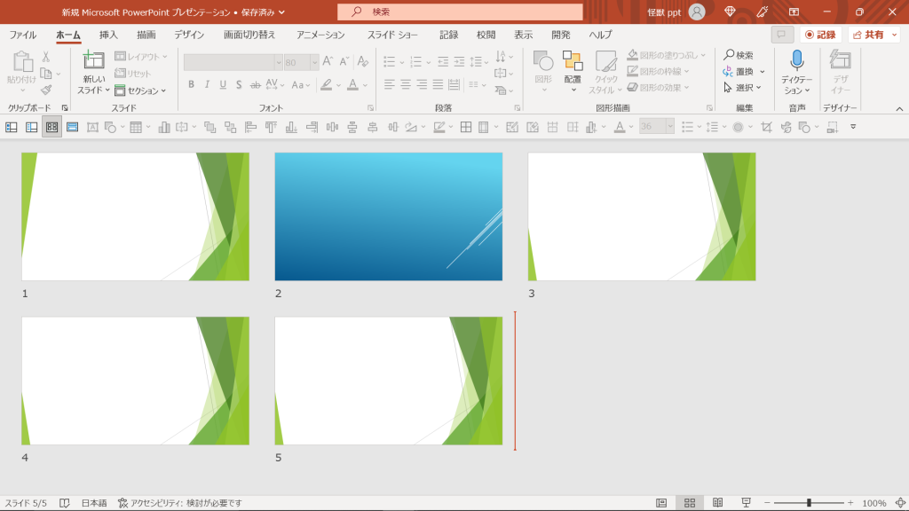Image resolution: width=909 pixels, height=511 pixels.
Task: Toggle the Notes (ノート) button in status bar
Action: (65, 503)
